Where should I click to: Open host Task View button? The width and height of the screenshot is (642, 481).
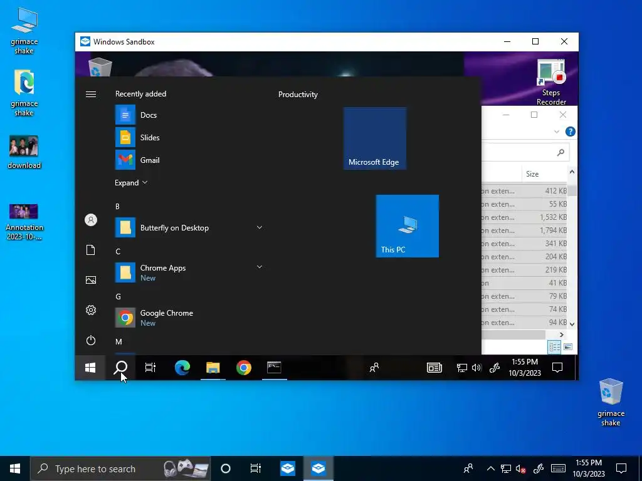pyautogui.click(x=256, y=468)
